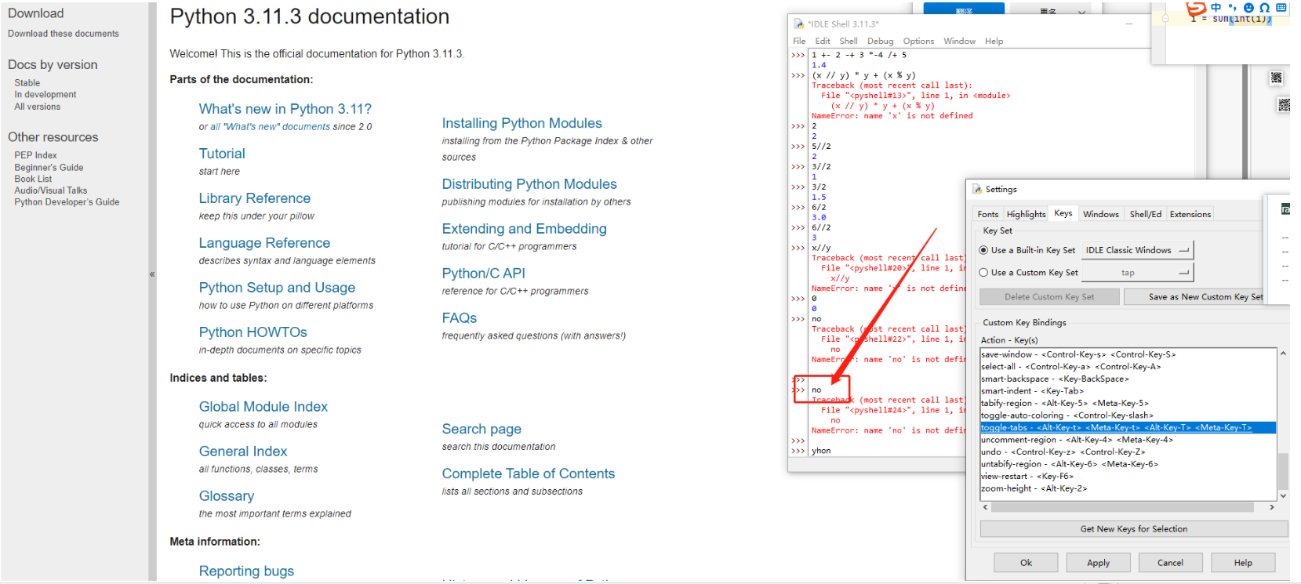The image size is (1301, 584).
Task: Open the Options menu in IDLE Shell
Action: (x=918, y=41)
